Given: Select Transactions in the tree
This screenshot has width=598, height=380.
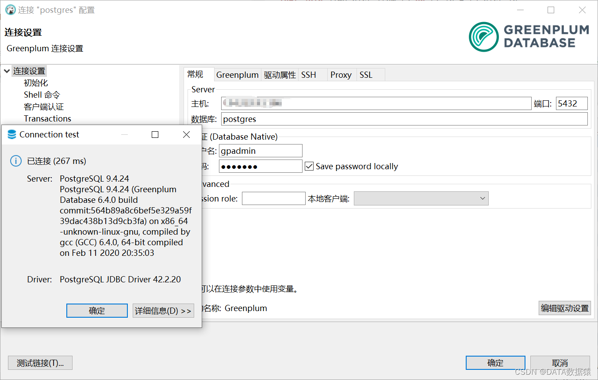Looking at the screenshot, I should pyautogui.click(x=47, y=118).
